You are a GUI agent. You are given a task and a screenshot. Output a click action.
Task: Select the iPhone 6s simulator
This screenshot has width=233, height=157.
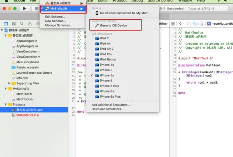(x=107, y=91)
